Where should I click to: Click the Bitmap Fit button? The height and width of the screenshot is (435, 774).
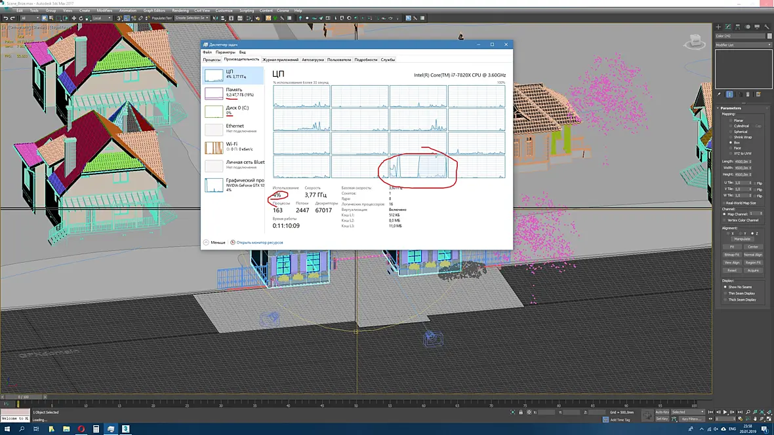(731, 254)
